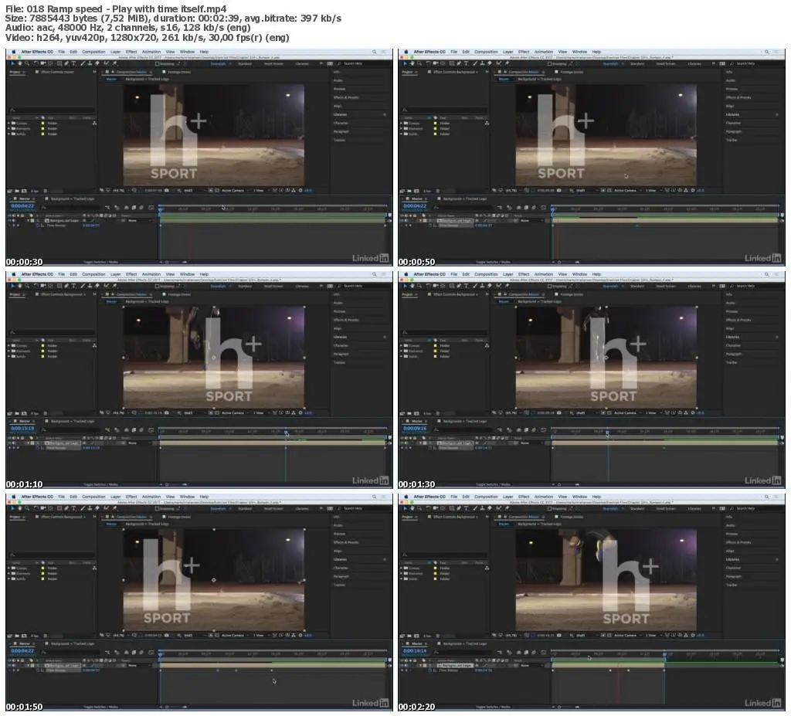Select the Brush tool in the 00:00:30 frame
This screenshot has height=716, width=791.
click(82, 63)
